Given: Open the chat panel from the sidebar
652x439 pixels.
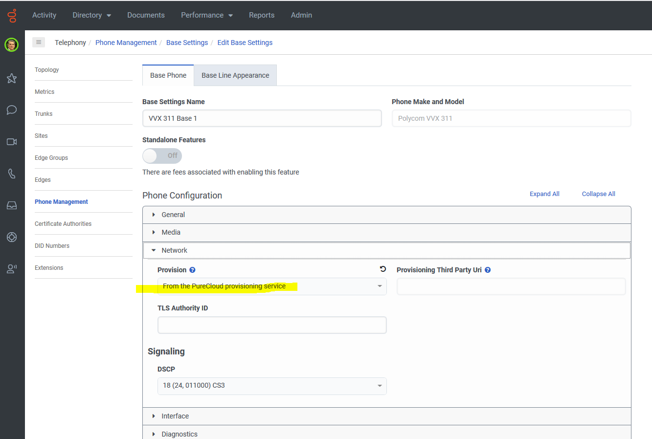Looking at the screenshot, I should tap(11, 110).
